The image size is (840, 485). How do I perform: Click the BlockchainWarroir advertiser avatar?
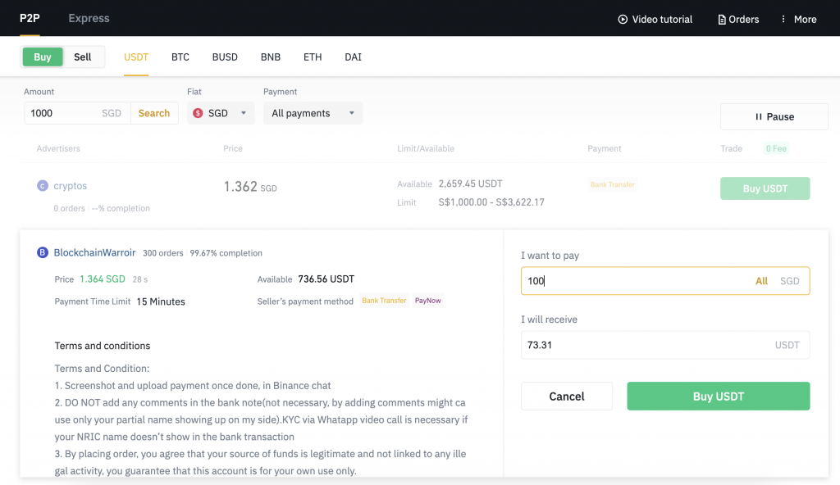click(43, 252)
